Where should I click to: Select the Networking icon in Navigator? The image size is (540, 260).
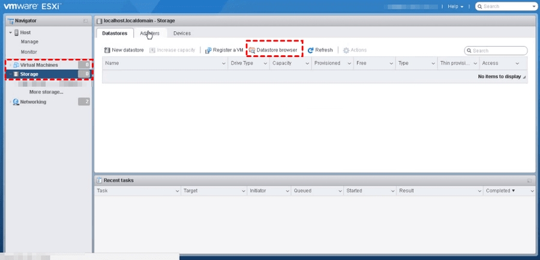[16, 102]
